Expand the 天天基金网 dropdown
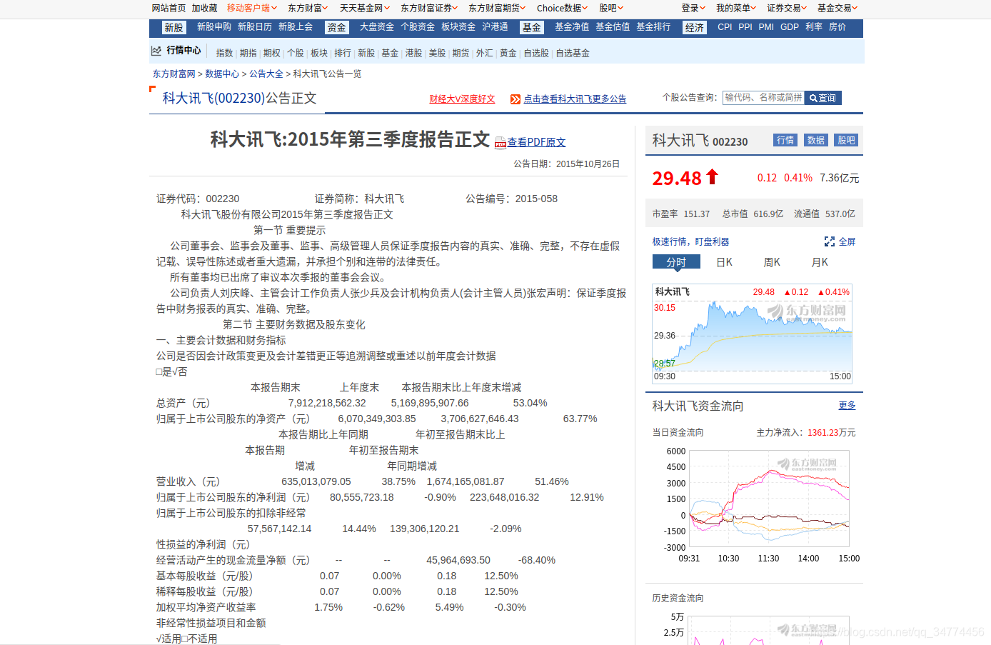The width and height of the screenshot is (991, 645). point(365,8)
